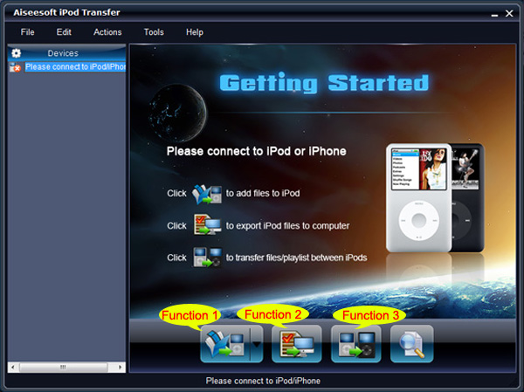524x392 pixels.
Task: Click transfer between iPods icon in Getting Started
Action: (207, 257)
